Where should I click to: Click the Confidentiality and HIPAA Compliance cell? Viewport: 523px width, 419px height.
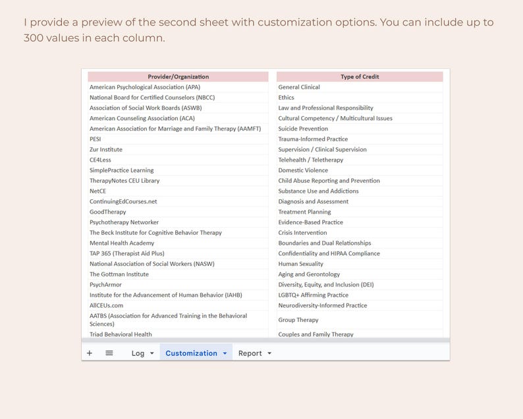point(360,253)
